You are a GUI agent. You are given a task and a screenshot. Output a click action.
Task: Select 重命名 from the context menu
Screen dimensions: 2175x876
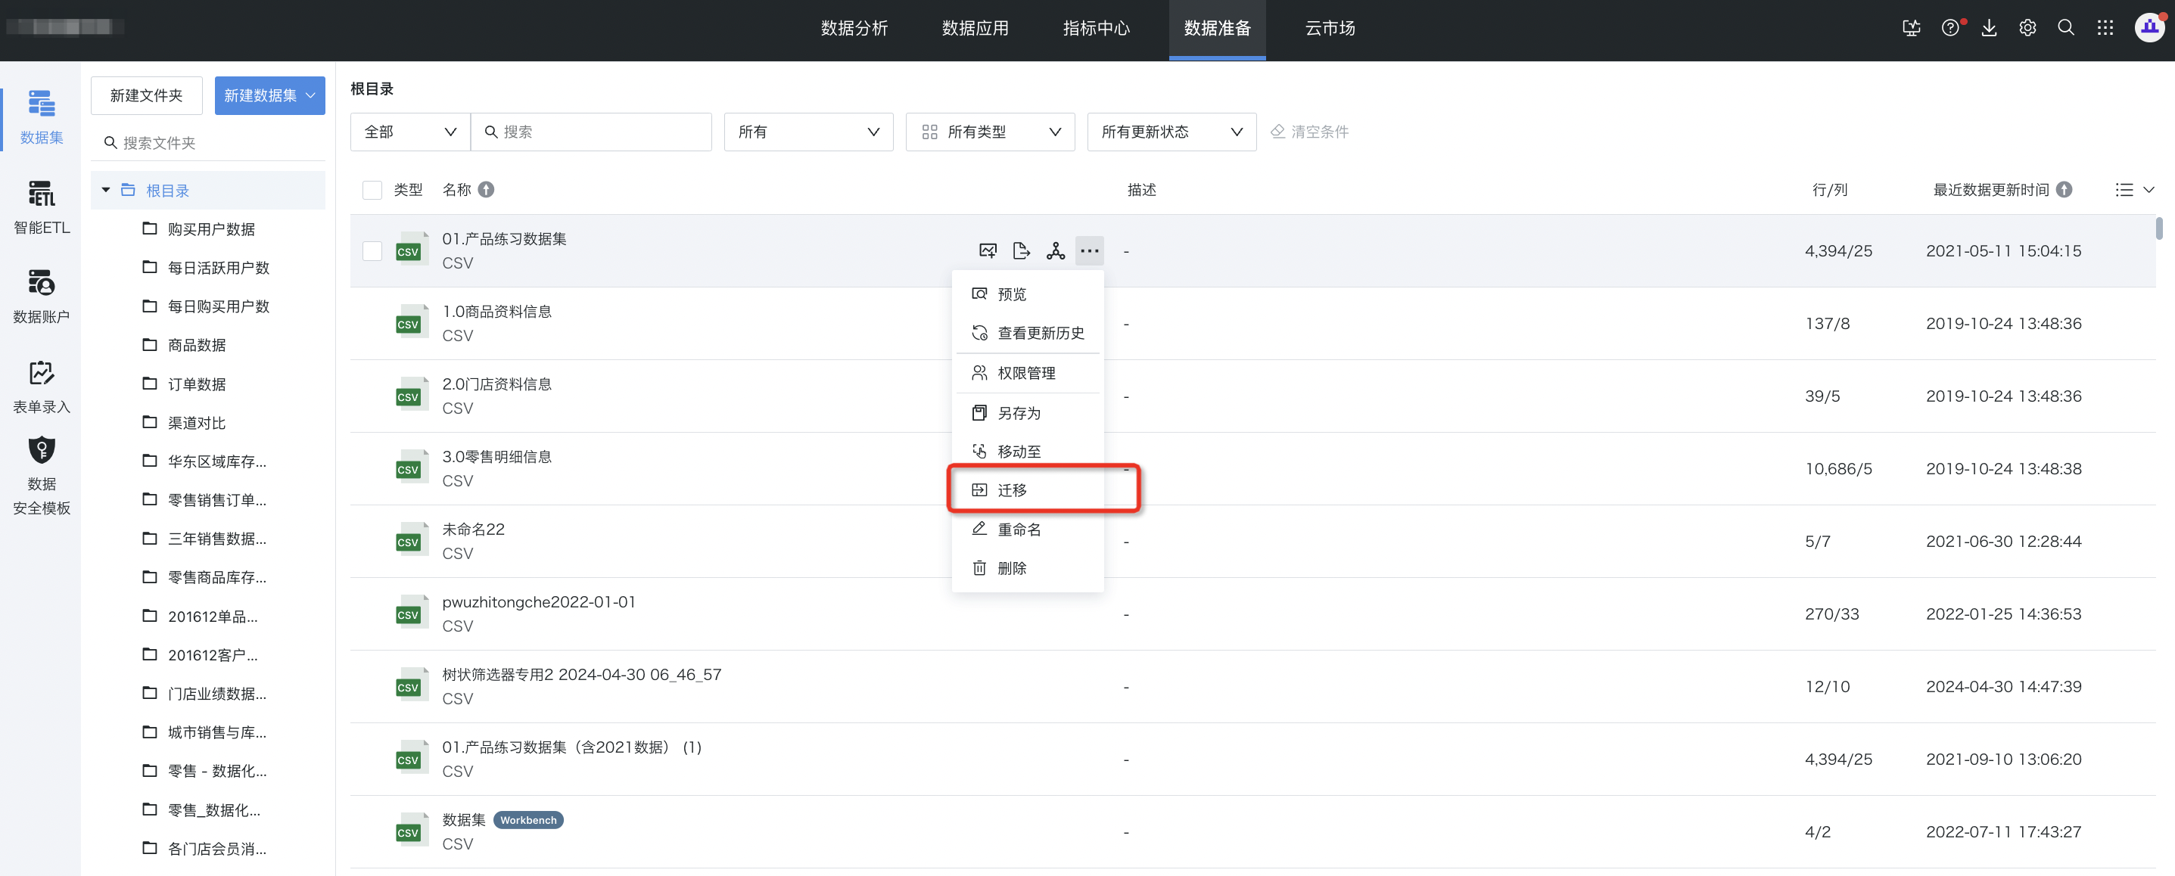click(x=1027, y=529)
